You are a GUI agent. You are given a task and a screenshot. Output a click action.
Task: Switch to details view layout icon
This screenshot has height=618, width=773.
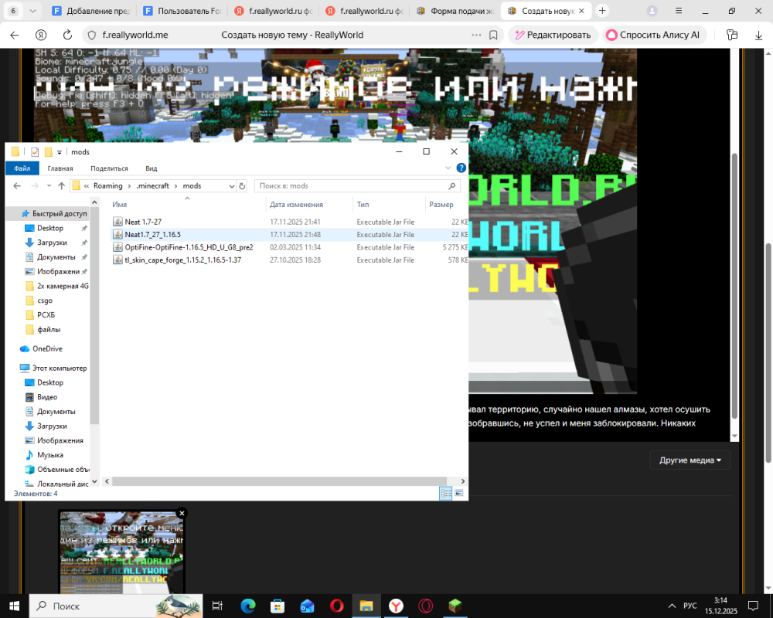(446, 493)
